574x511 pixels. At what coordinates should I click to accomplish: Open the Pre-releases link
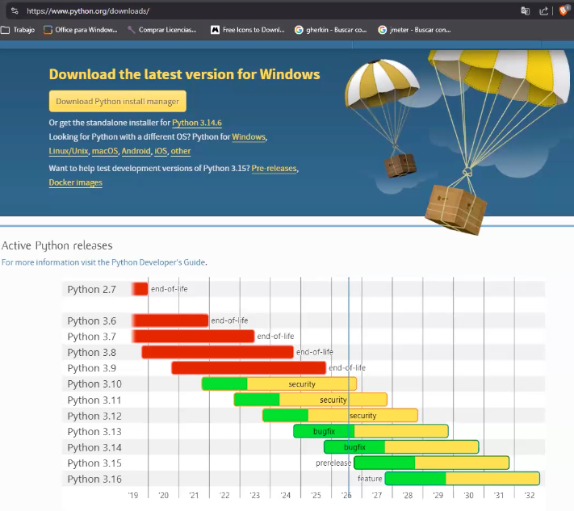coord(274,169)
